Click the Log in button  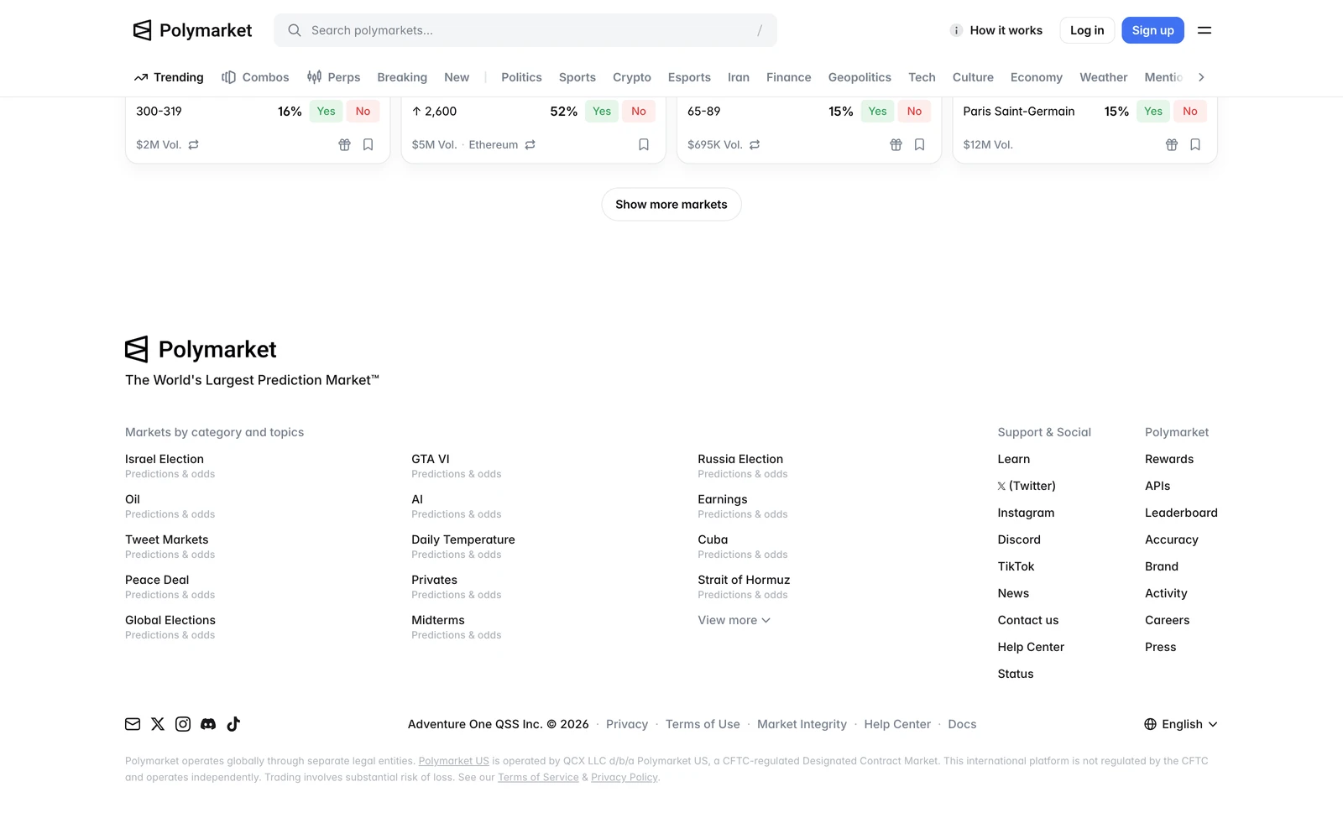click(x=1087, y=30)
